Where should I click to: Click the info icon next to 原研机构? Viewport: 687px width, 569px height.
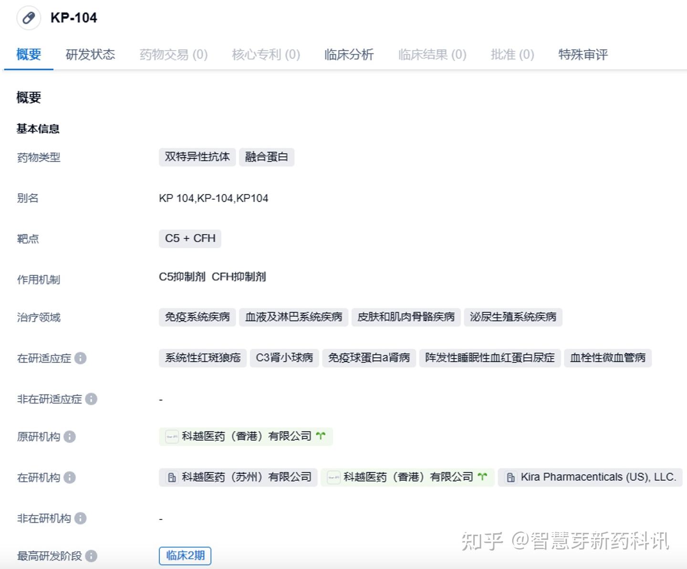point(69,437)
